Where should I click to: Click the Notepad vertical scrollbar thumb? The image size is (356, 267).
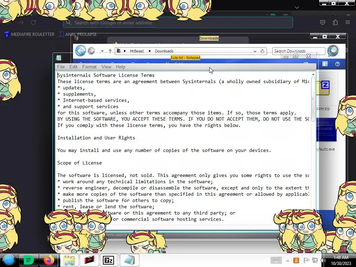(x=313, y=99)
